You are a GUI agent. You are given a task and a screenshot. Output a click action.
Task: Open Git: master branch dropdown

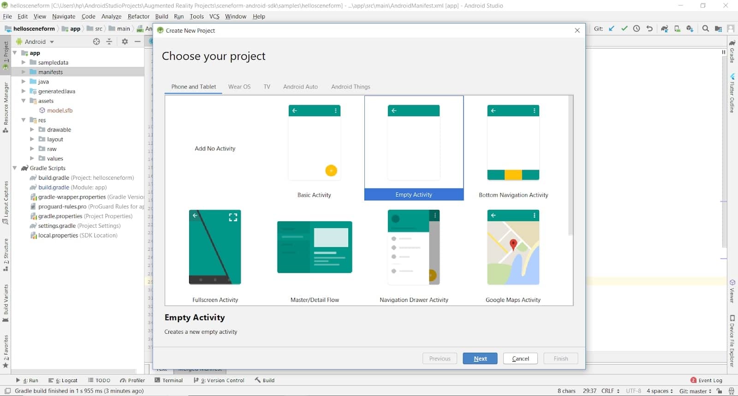pyautogui.click(x=695, y=391)
